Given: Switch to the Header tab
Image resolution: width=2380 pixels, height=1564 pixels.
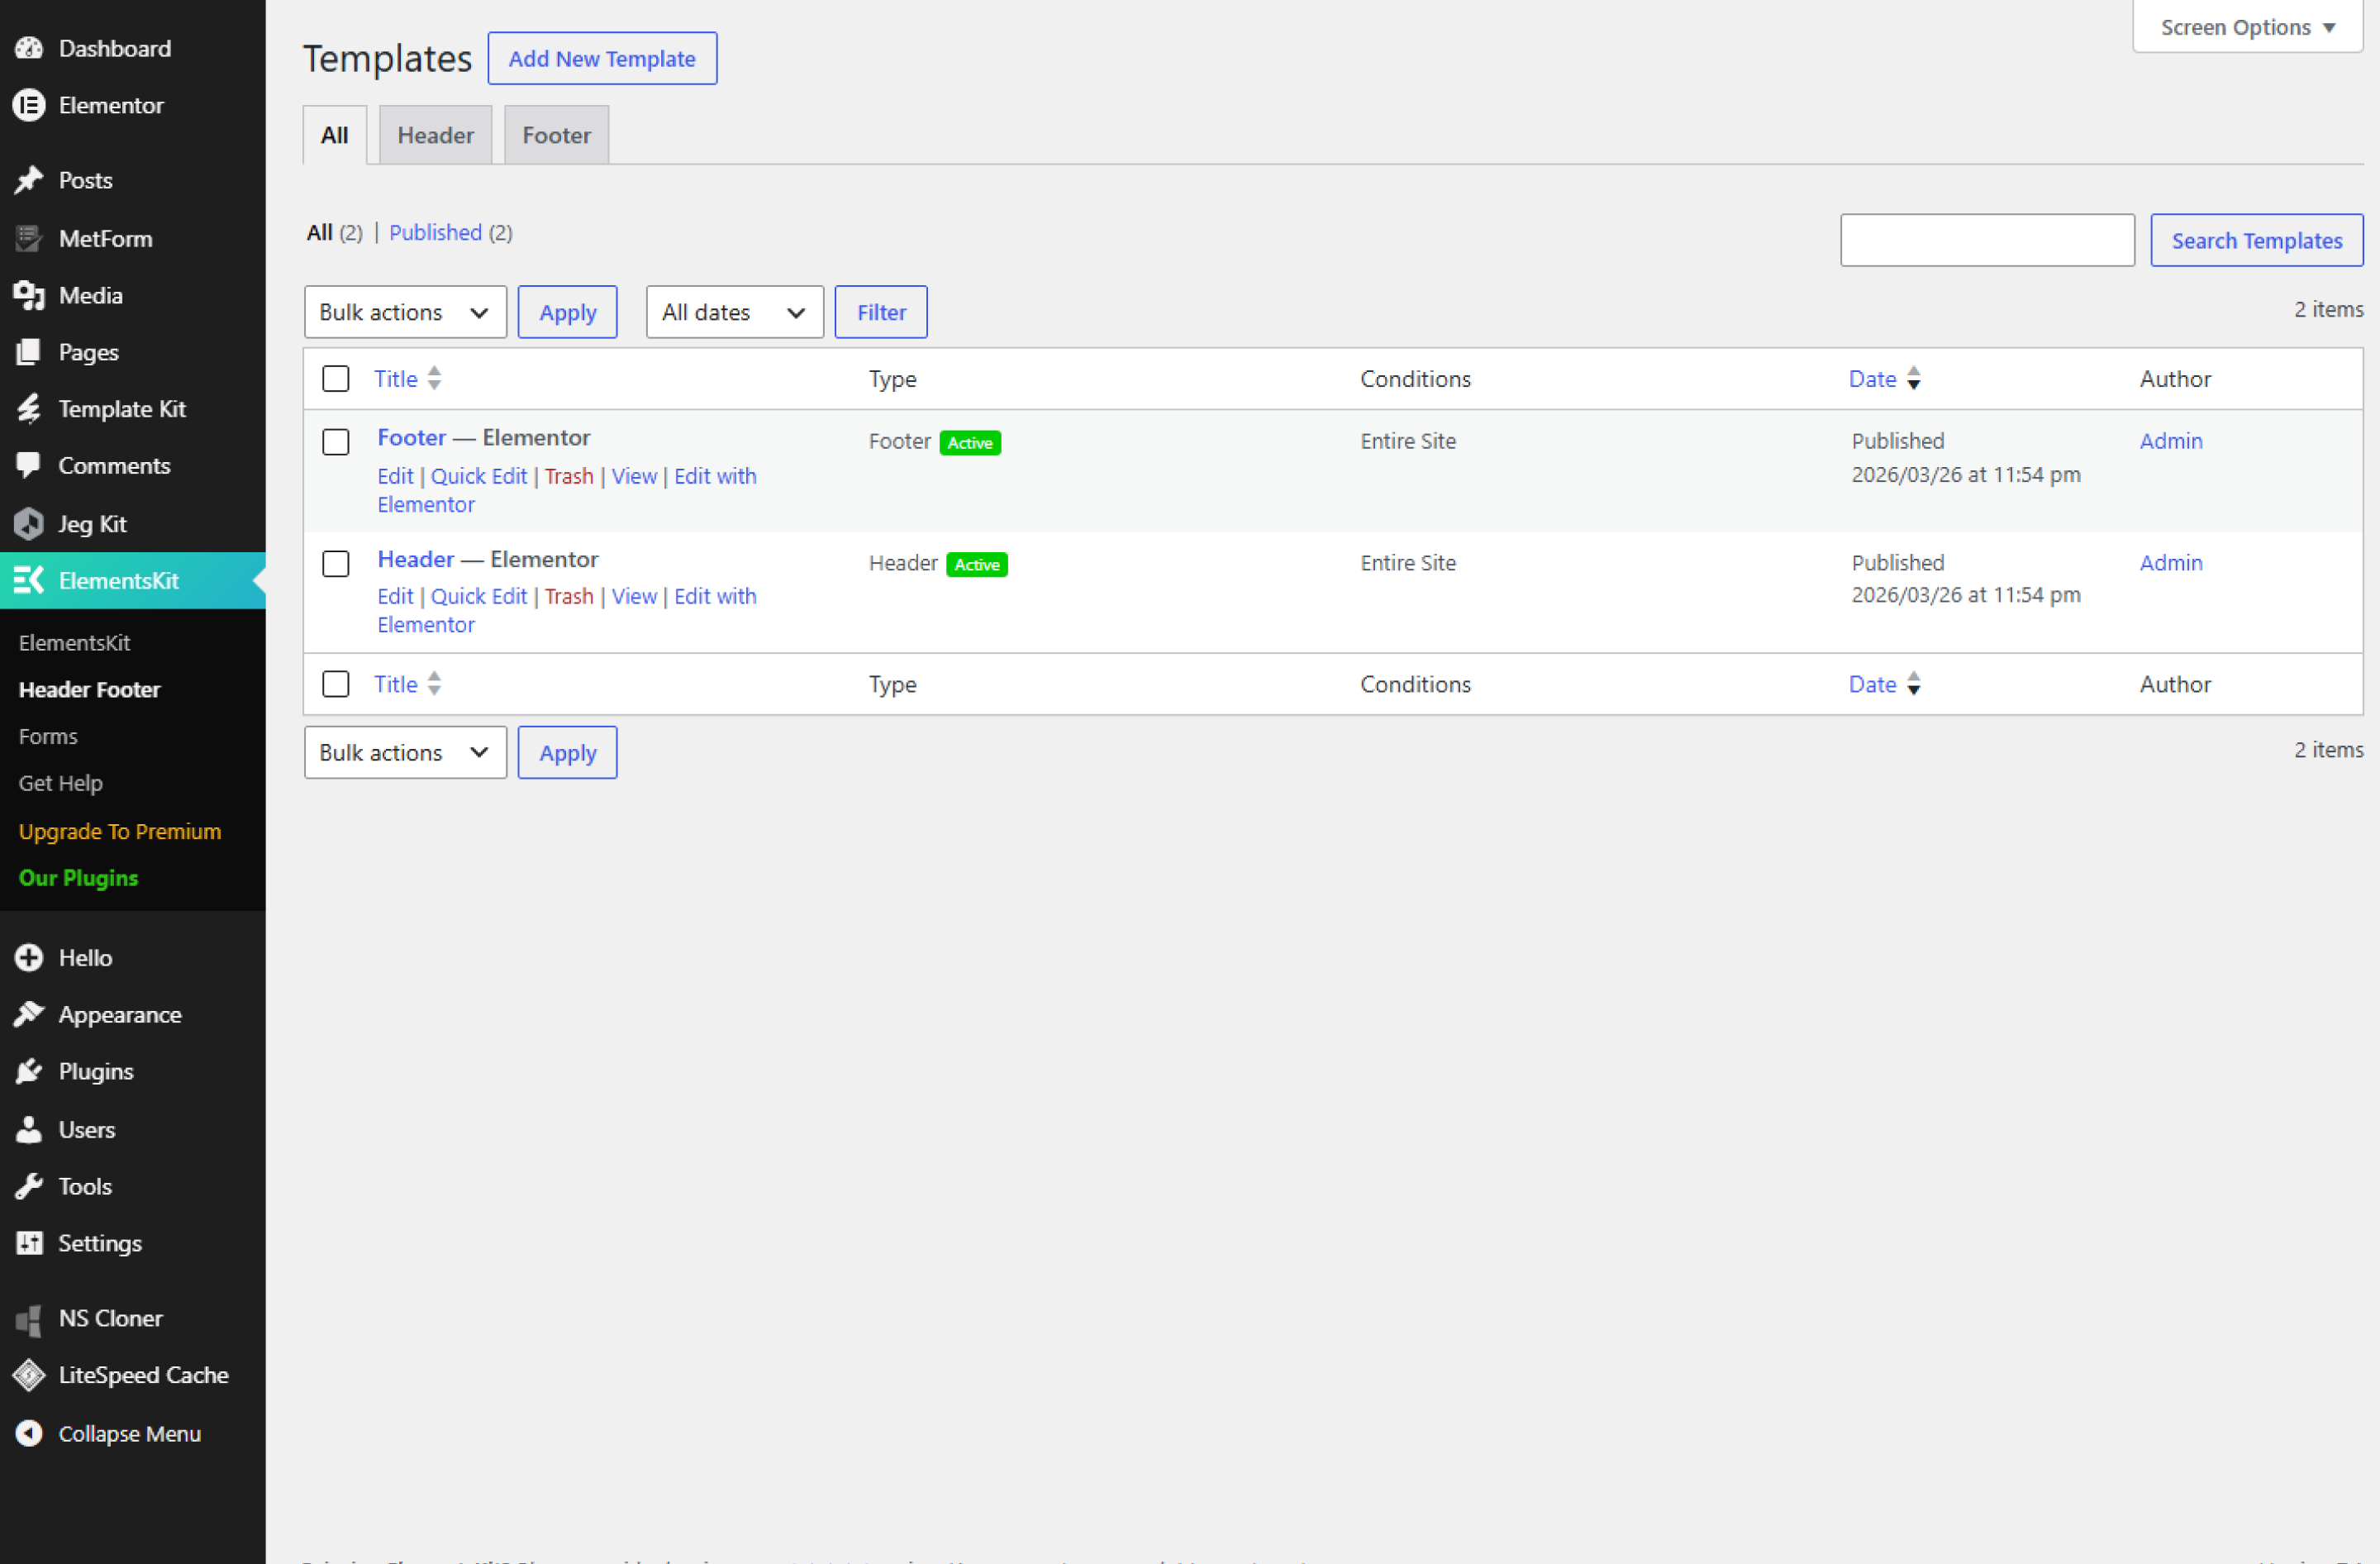Looking at the screenshot, I should pos(435,135).
